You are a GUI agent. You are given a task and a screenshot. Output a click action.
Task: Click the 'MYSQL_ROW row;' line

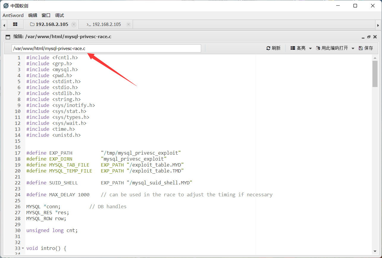coord(46,218)
